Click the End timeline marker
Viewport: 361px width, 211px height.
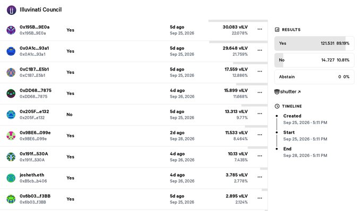277,149
